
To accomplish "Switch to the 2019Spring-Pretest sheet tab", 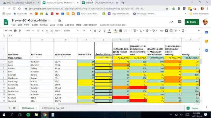I will pos(53,108).
